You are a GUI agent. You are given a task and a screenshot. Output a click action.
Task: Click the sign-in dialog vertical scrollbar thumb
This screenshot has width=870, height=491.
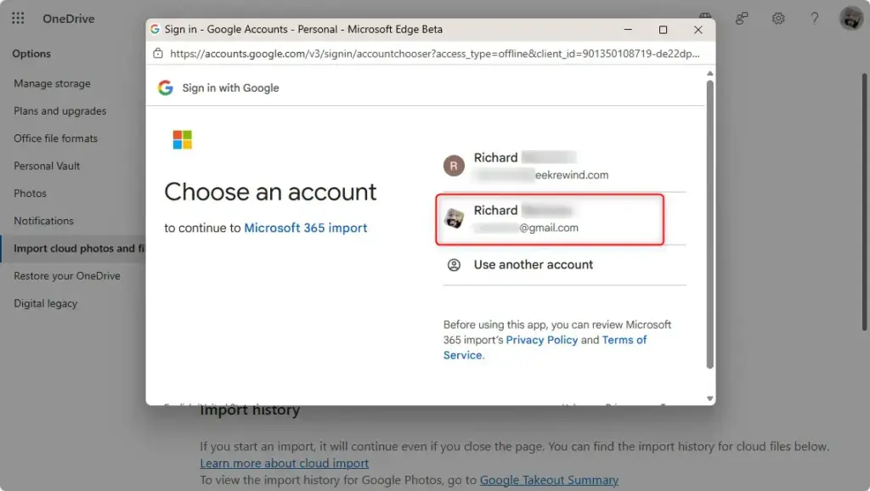point(709,224)
